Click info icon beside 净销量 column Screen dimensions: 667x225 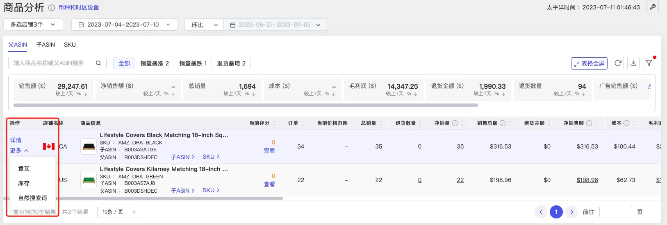pyautogui.click(x=455, y=123)
